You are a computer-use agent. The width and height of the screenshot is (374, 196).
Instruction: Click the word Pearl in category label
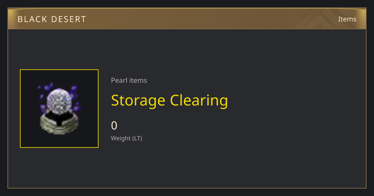pyautogui.click(x=119, y=80)
